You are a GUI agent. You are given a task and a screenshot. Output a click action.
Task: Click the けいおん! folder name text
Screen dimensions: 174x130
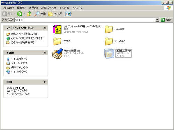(120, 41)
